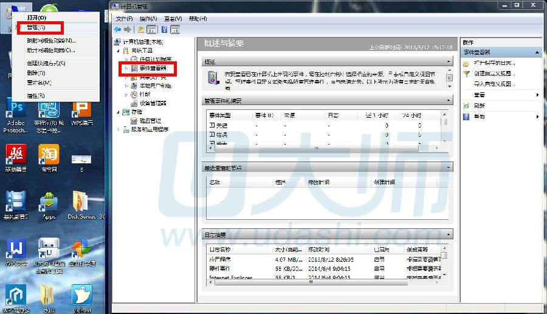Open the 文件(F) menu
Viewport: 547px width, 314px height.
(x=124, y=18)
